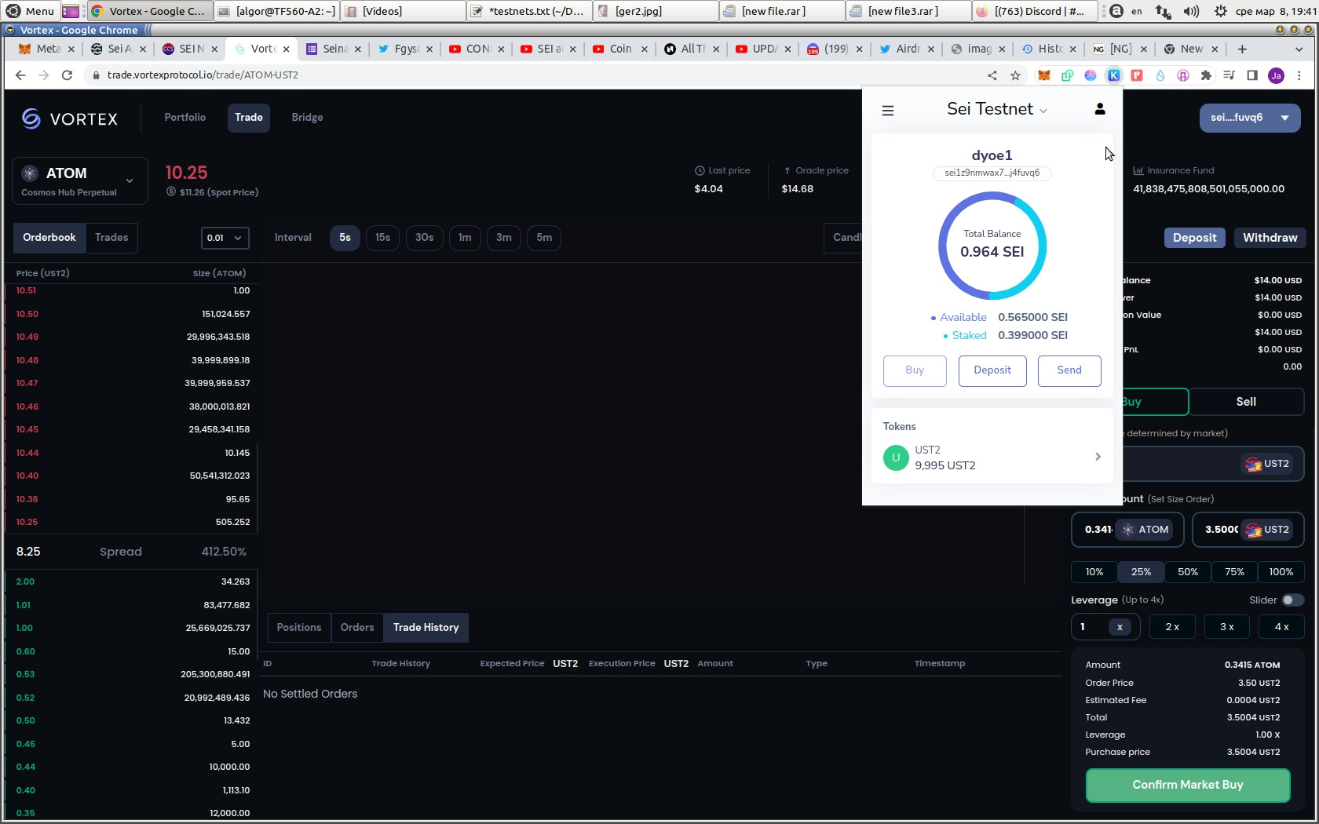Click the browser address bar URL

click(203, 75)
